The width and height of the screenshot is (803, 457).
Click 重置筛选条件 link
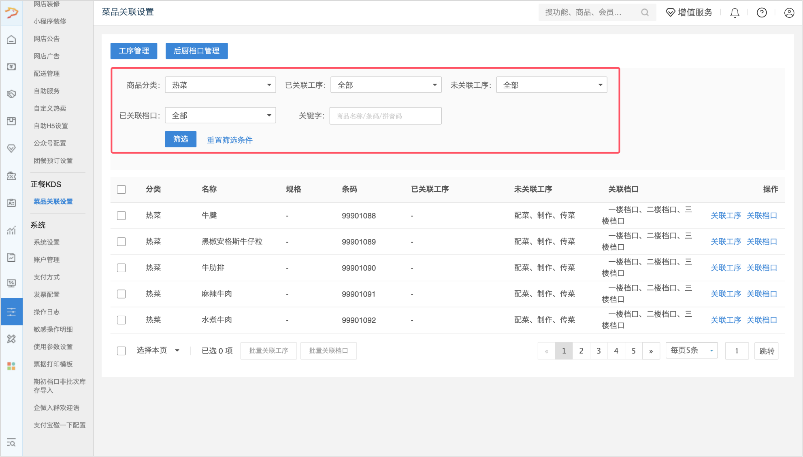click(x=230, y=140)
